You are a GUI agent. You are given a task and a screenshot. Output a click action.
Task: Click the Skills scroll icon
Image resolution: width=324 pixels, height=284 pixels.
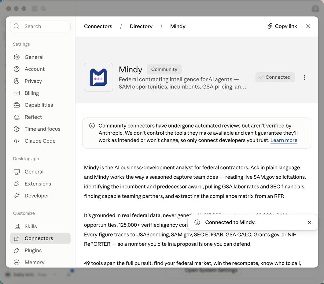pos(17,226)
